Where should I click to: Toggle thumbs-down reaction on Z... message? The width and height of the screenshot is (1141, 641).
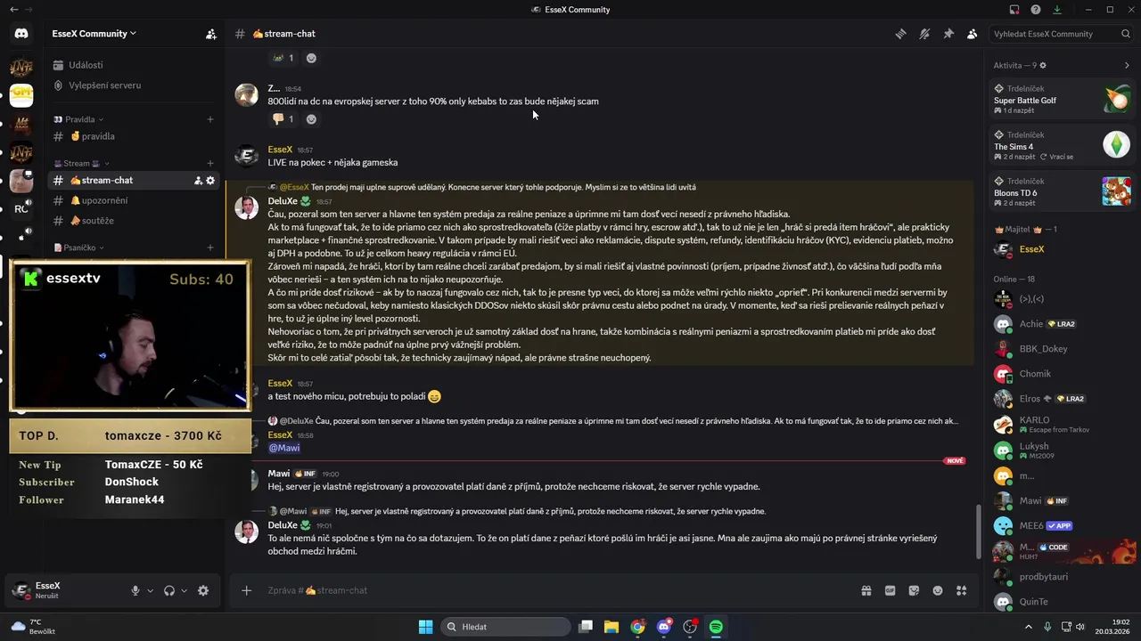pos(283,118)
